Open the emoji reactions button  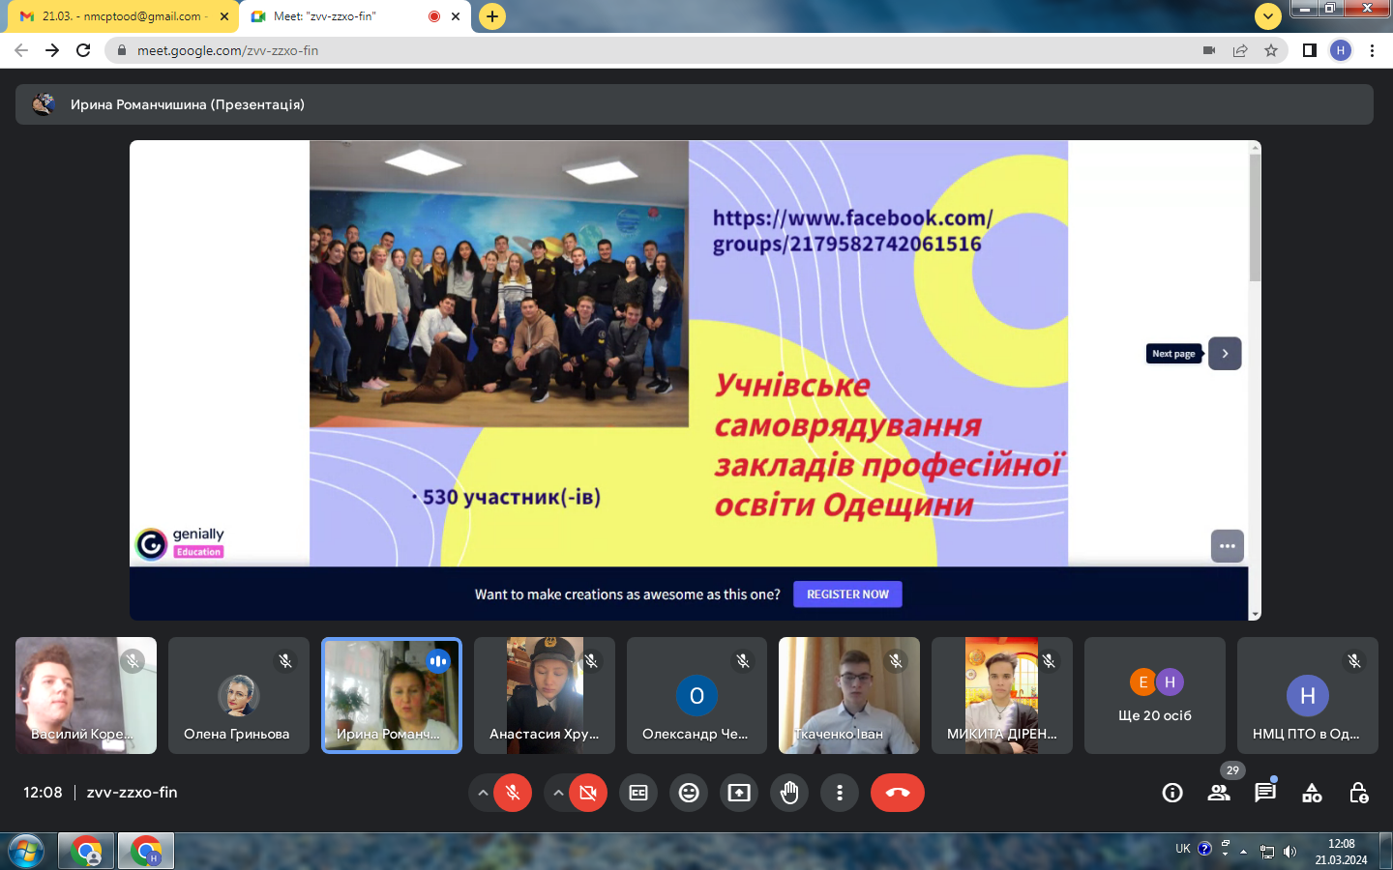coord(689,793)
